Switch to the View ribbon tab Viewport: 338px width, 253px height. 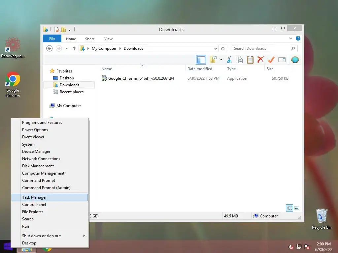(108, 39)
